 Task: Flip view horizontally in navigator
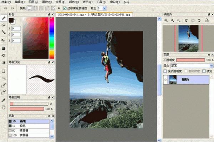(x=207, y=20)
